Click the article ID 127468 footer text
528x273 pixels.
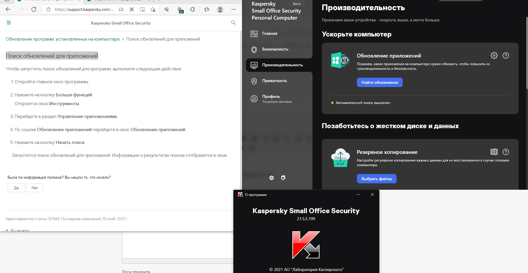coord(67,219)
